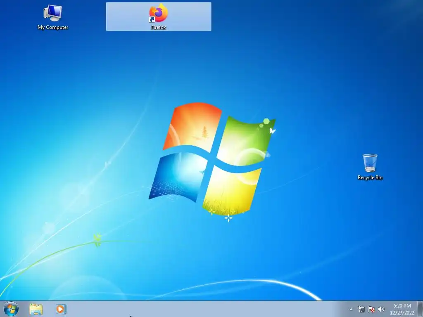The image size is (423, 317).
Task: Open the clock showing 5:20 PM
Action: click(402, 309)
